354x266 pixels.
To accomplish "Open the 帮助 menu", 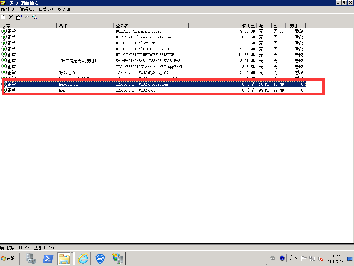I will tap(64, 9).
